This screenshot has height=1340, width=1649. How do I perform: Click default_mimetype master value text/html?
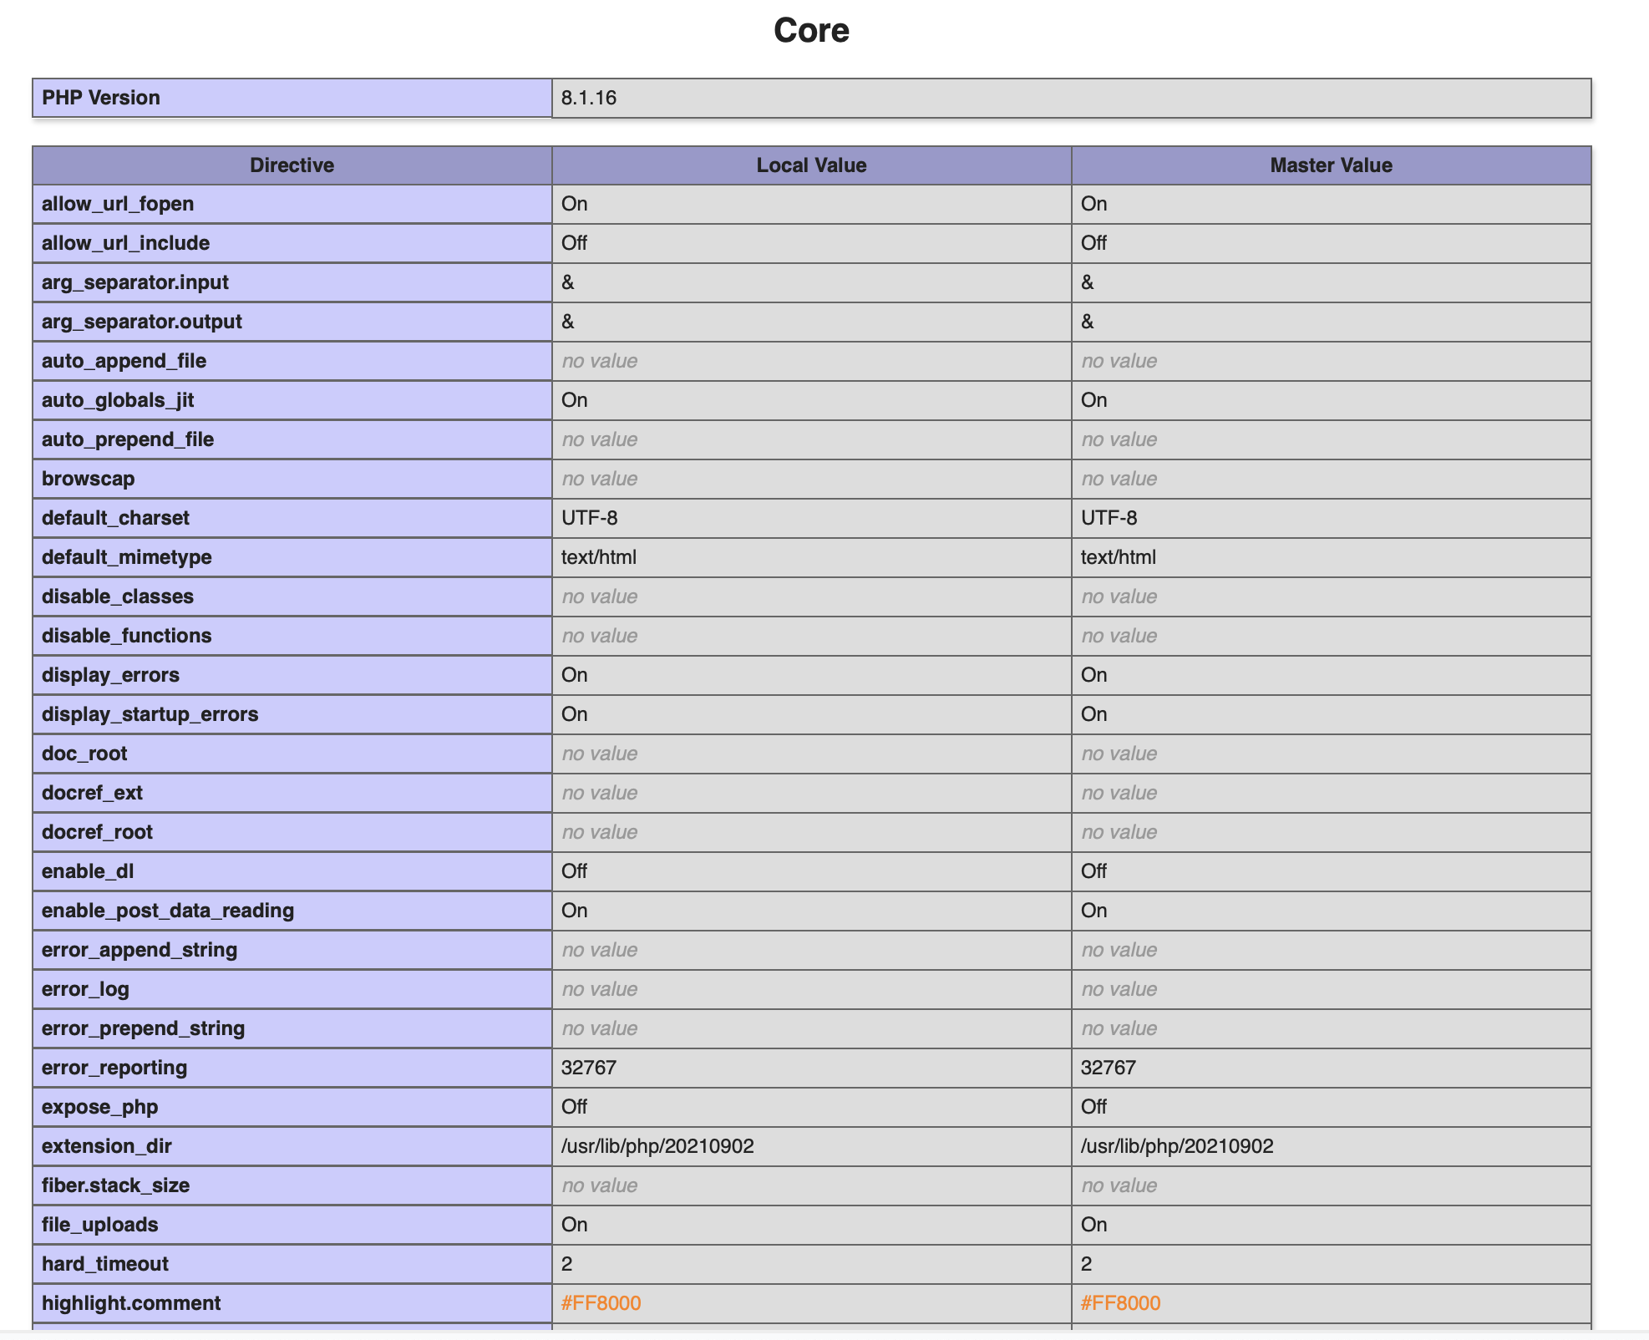(x=1119, y=557)
